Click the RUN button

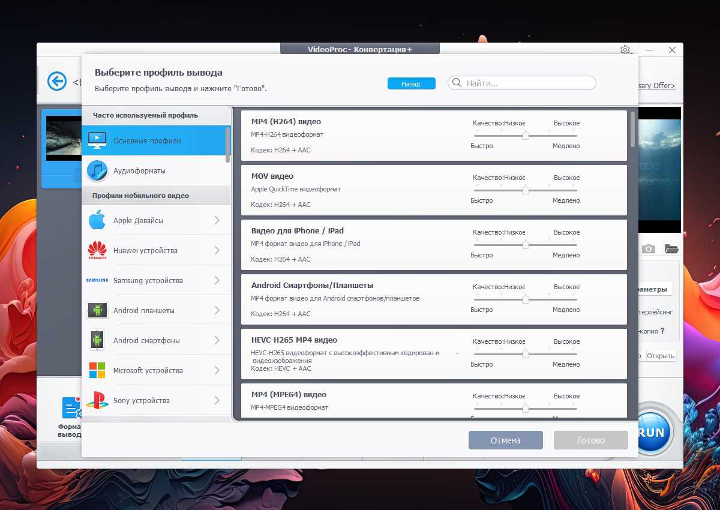pos(653,431)
